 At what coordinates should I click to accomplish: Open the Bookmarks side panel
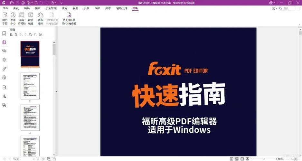(x=4, y=33)
